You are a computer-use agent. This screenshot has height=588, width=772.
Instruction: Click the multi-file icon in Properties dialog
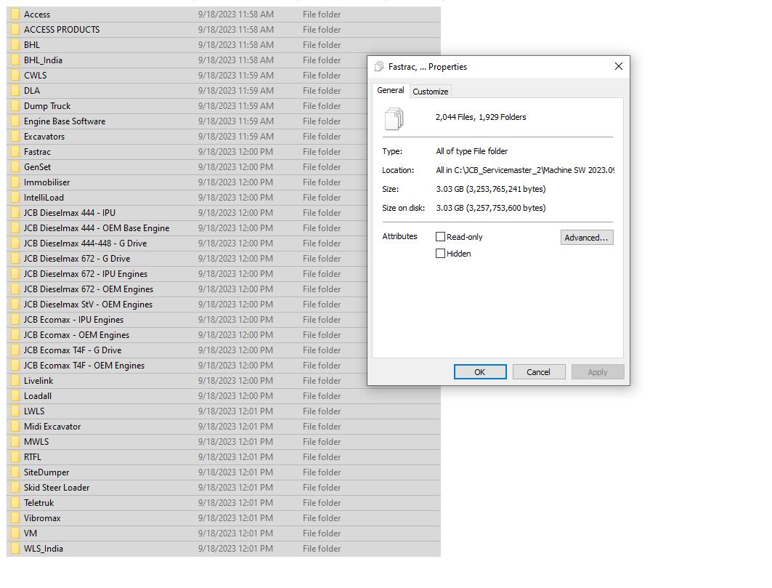point(394,118)
